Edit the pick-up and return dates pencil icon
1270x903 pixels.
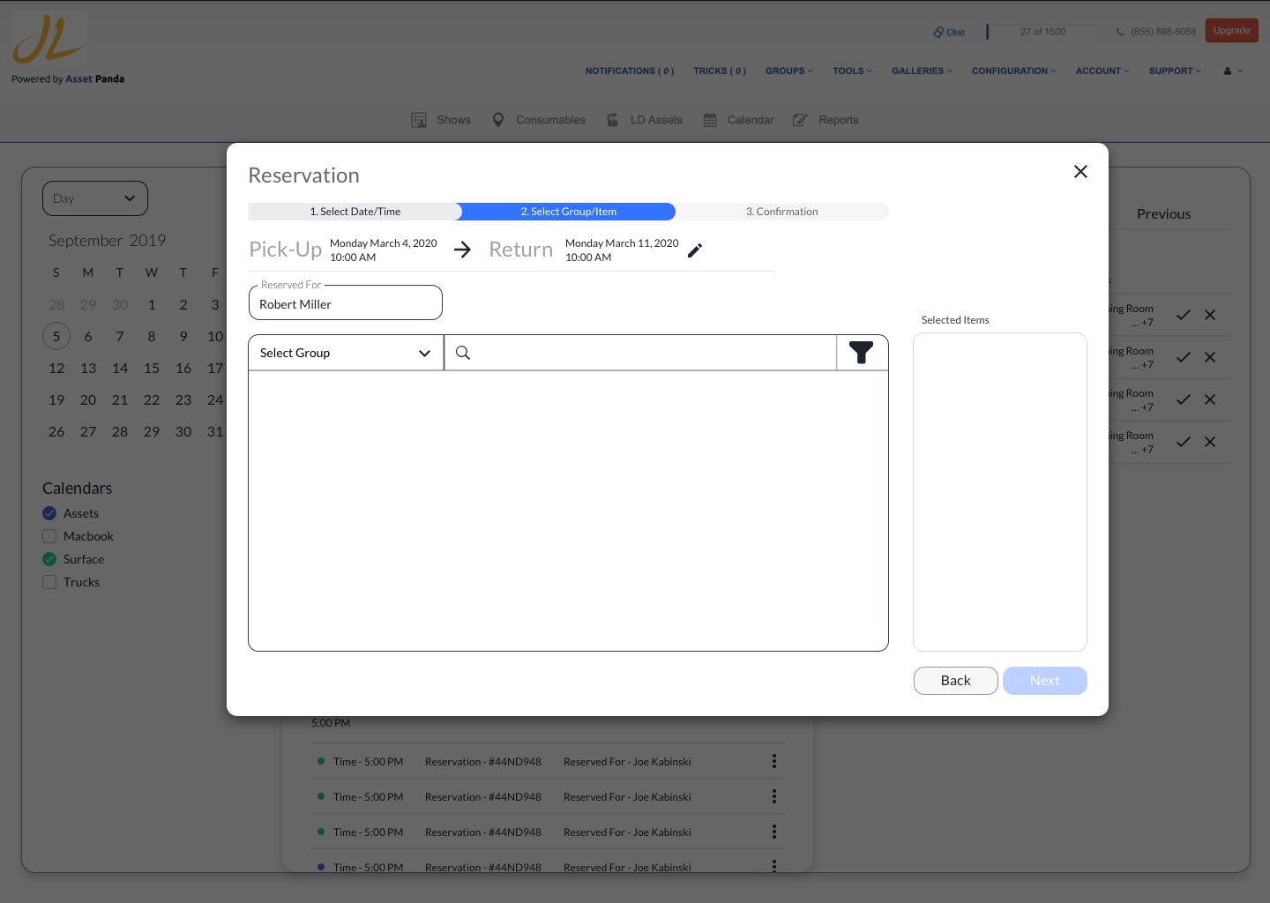click(x=695, y=250)
